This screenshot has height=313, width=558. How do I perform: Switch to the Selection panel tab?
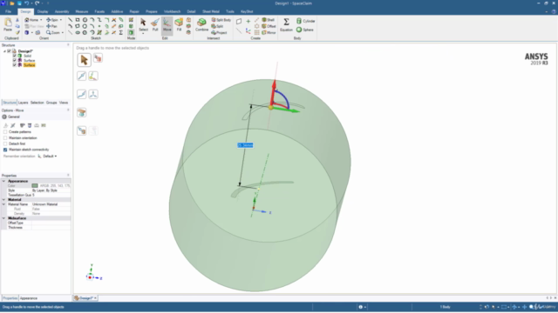click(37, 103)
